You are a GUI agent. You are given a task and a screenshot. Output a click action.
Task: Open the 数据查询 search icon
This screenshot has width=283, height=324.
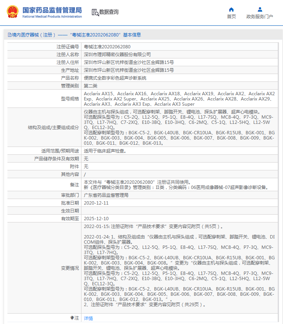95,12
